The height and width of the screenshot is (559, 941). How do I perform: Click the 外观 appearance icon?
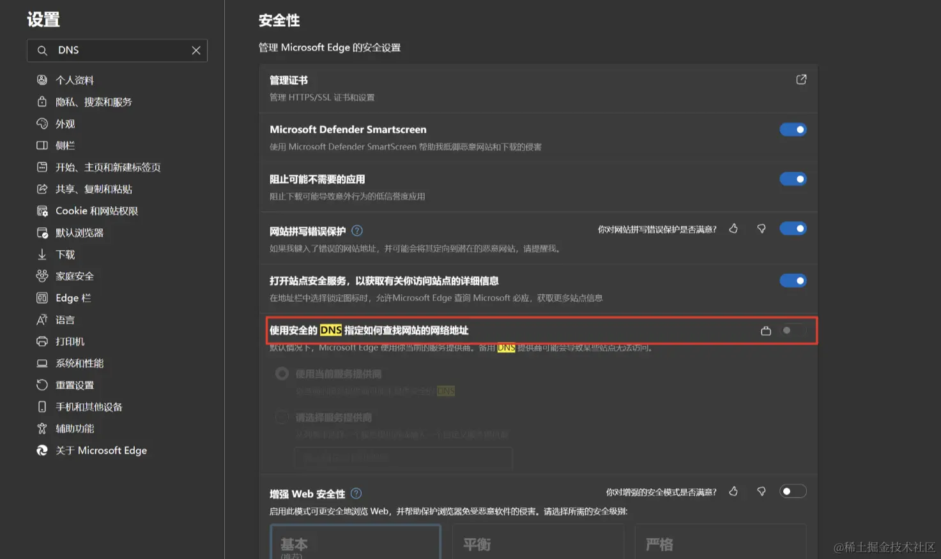click(x=42, y=123)
